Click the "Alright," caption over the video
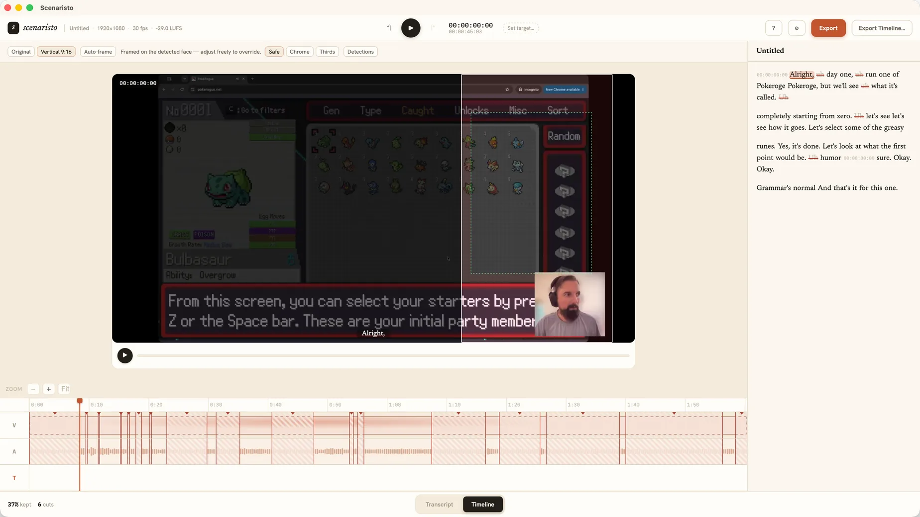This screenshot has width=920, height=517. click(x=373, y=333)
